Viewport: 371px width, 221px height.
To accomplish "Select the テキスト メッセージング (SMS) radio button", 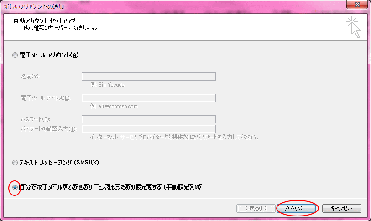I will tap(15, 163).
